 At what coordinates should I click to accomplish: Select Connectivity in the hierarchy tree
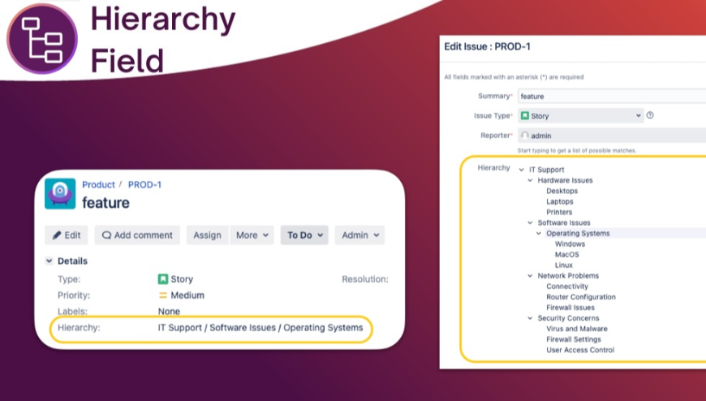click(567, 287)
